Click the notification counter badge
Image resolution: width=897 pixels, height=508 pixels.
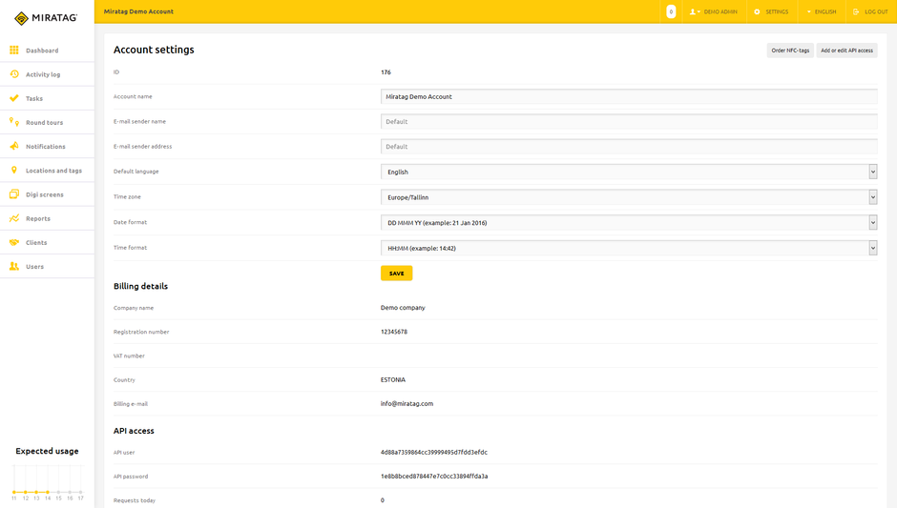[x=671, y=11]
